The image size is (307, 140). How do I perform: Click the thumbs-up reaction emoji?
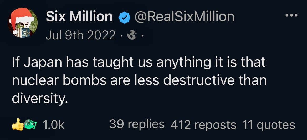point(17,125)
